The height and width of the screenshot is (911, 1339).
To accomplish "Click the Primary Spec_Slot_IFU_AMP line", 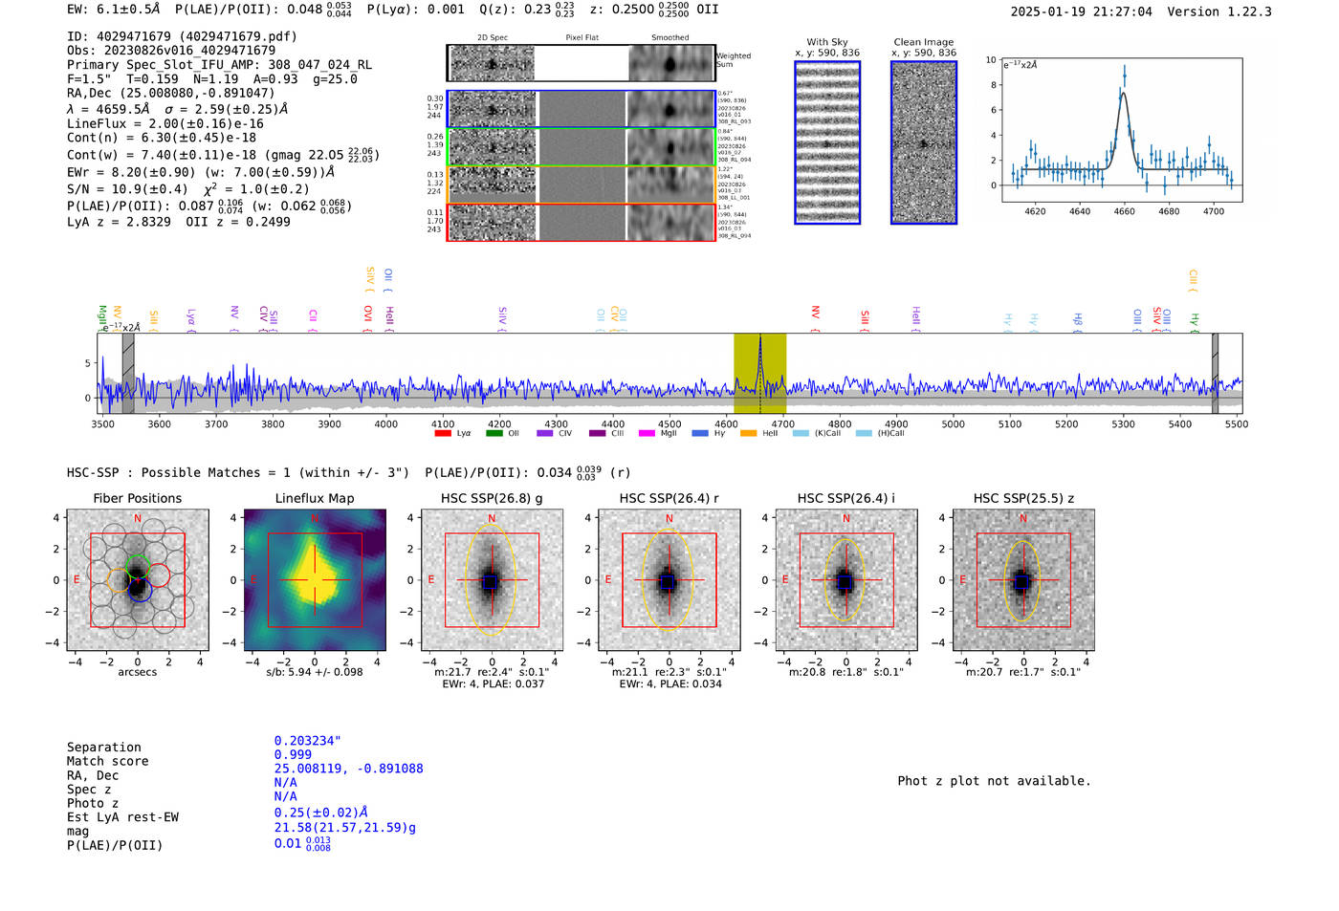I will (220, 65).
